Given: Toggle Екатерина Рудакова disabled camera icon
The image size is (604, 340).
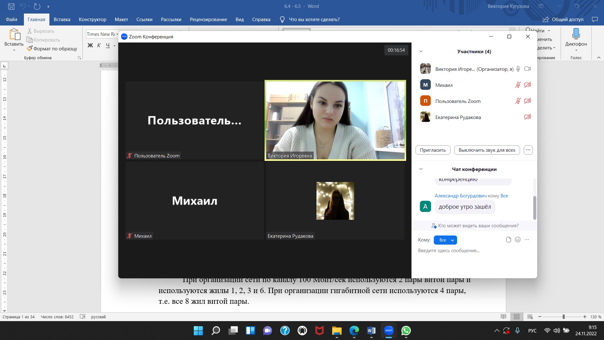Looking at the screenshot, I should click(x=528, y=117).
